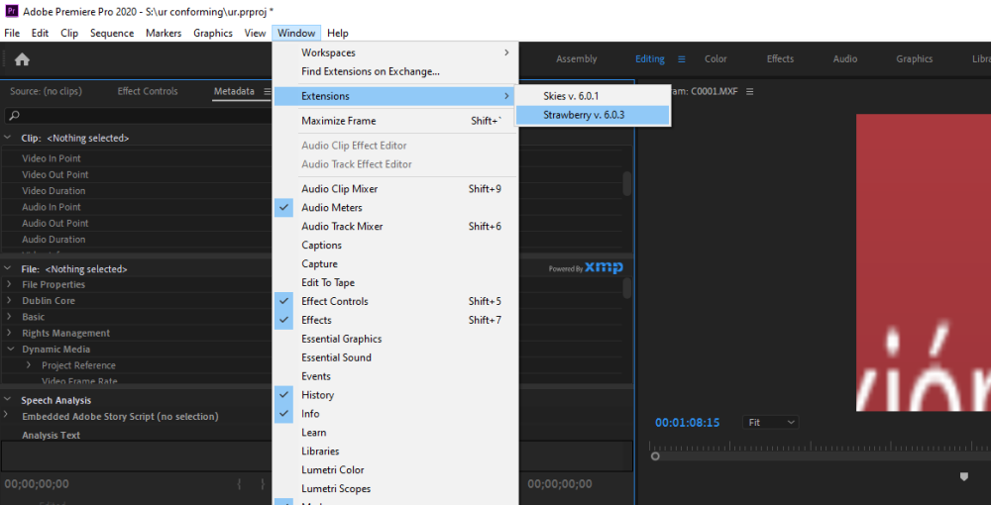
Task: Switch to Graphics workspace tab
Action: pos(914,58)
